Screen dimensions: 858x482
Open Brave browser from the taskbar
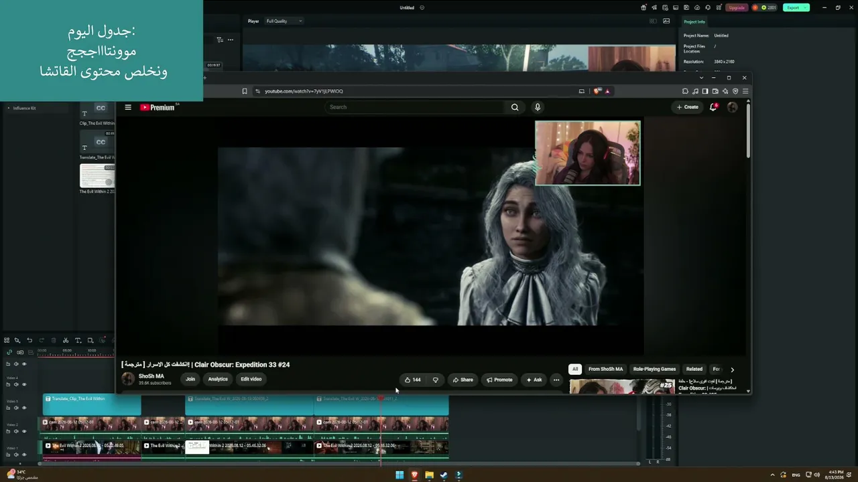(x=414, y=475)
